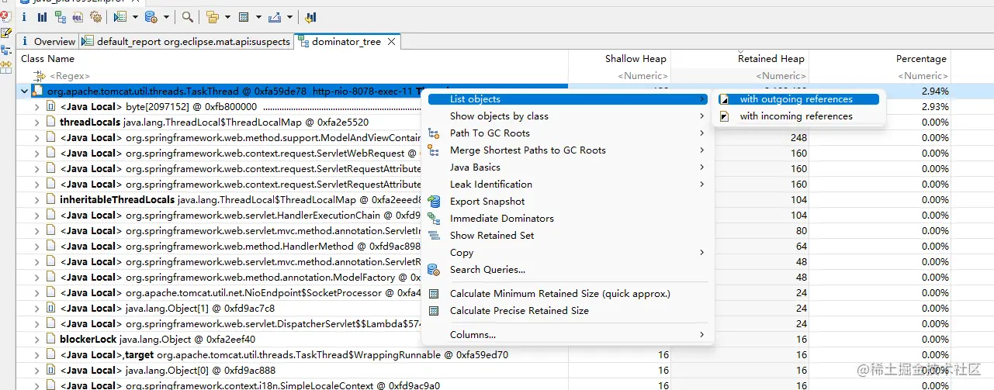
Task: Click the bottom compare icon in left sidebar
Action: coord(5,67)
